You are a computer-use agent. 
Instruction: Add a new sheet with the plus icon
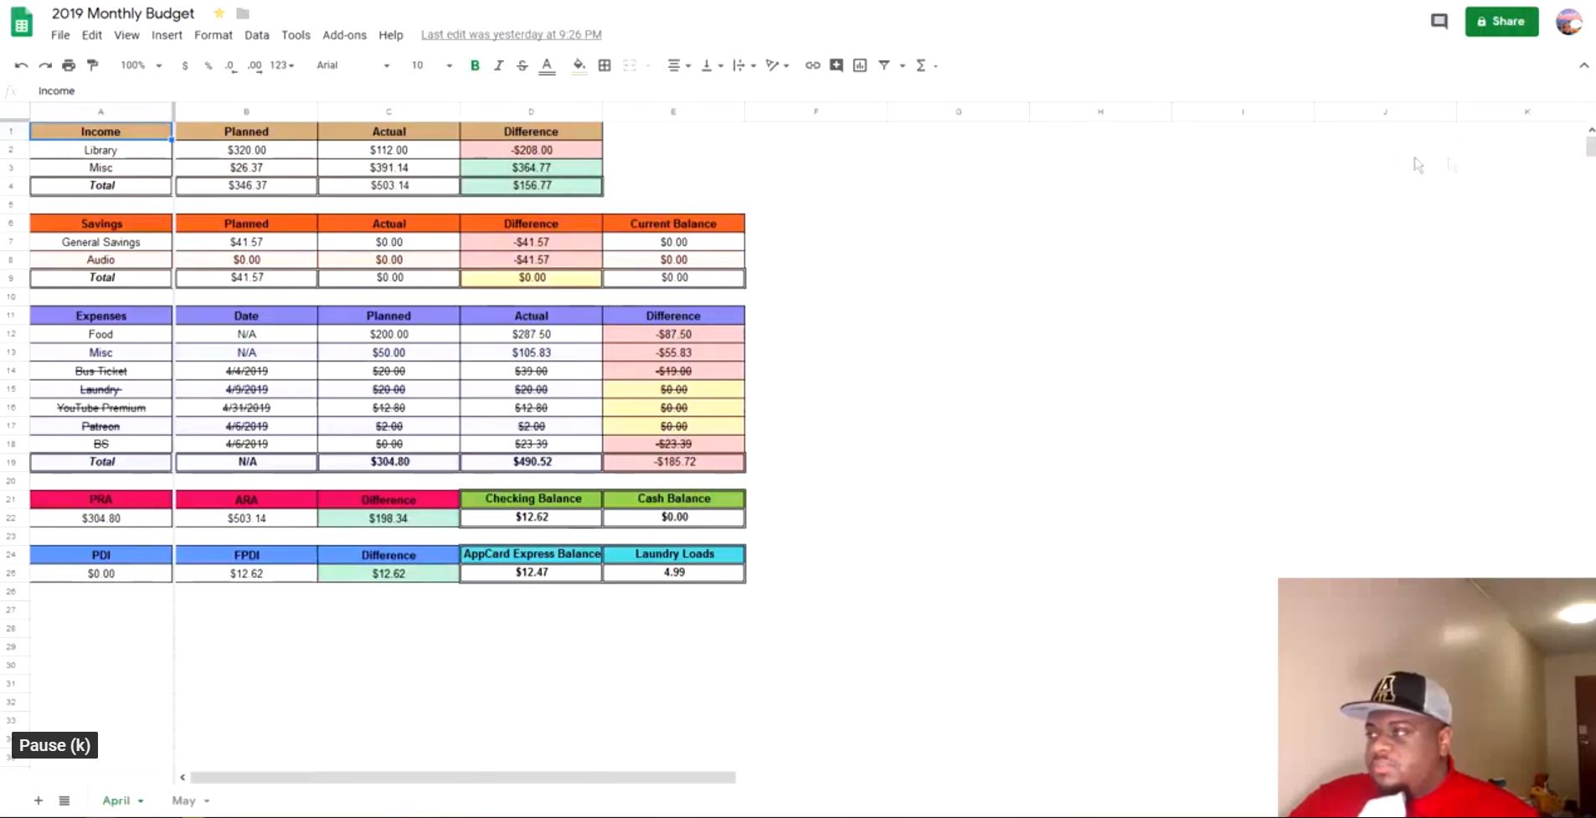point(39,800)
